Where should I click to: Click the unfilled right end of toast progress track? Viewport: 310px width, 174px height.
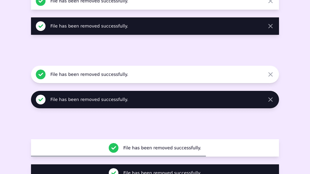242,156
